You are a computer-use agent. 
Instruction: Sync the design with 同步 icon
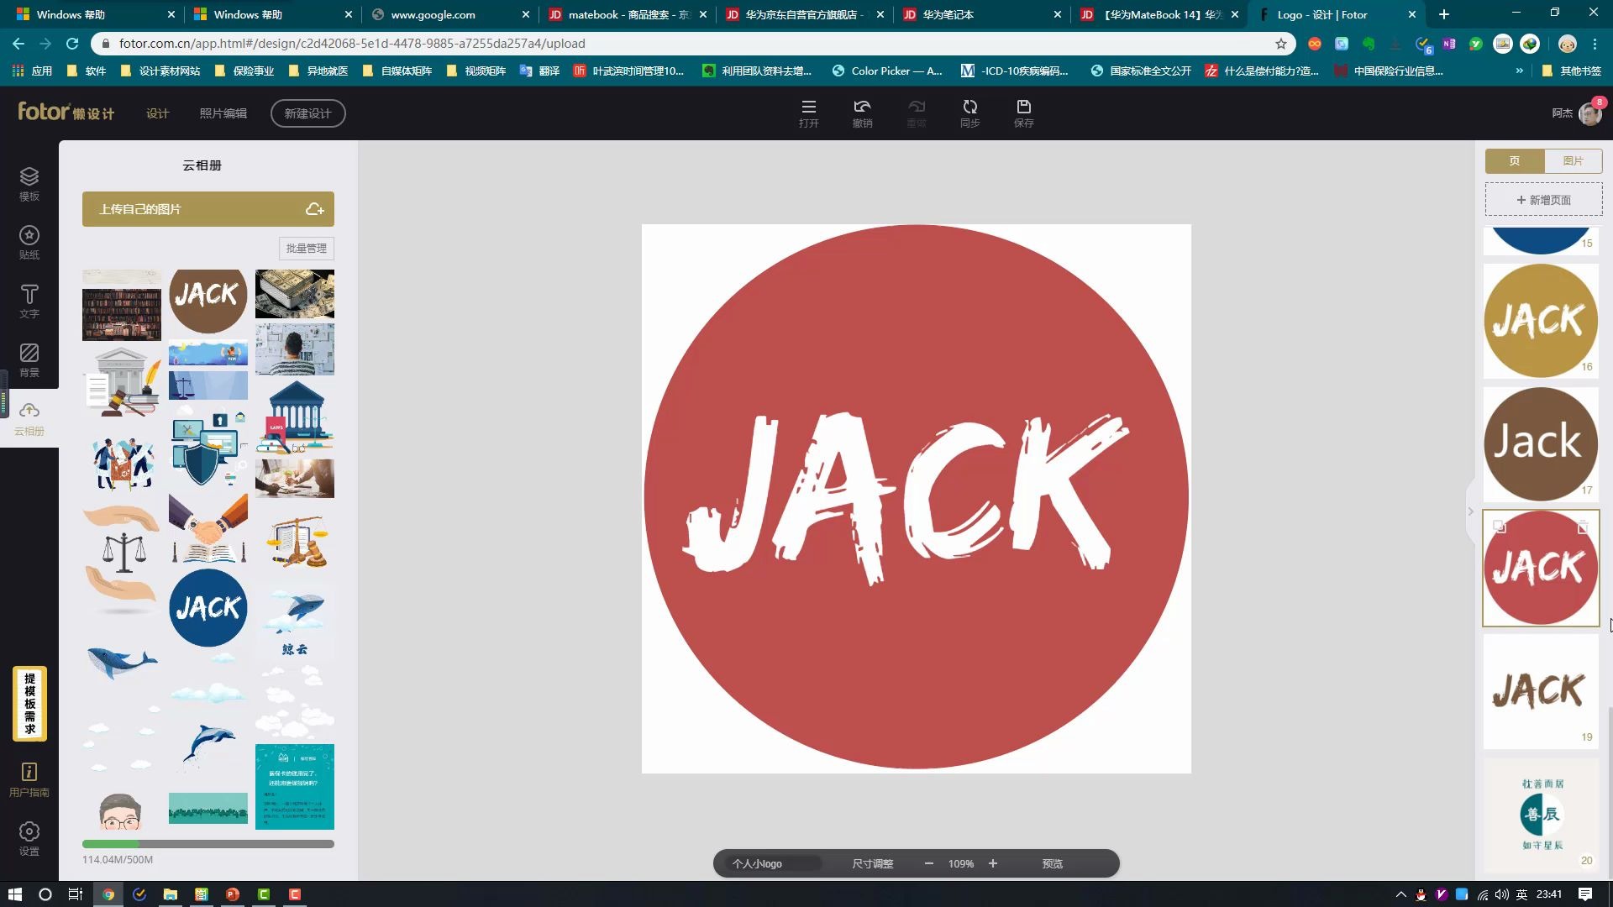pos(970,113)
